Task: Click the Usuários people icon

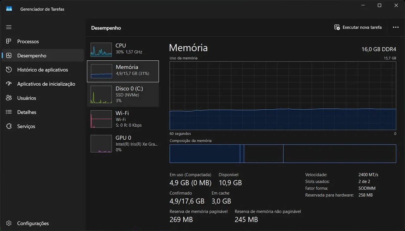Action: tap(9, 98)
